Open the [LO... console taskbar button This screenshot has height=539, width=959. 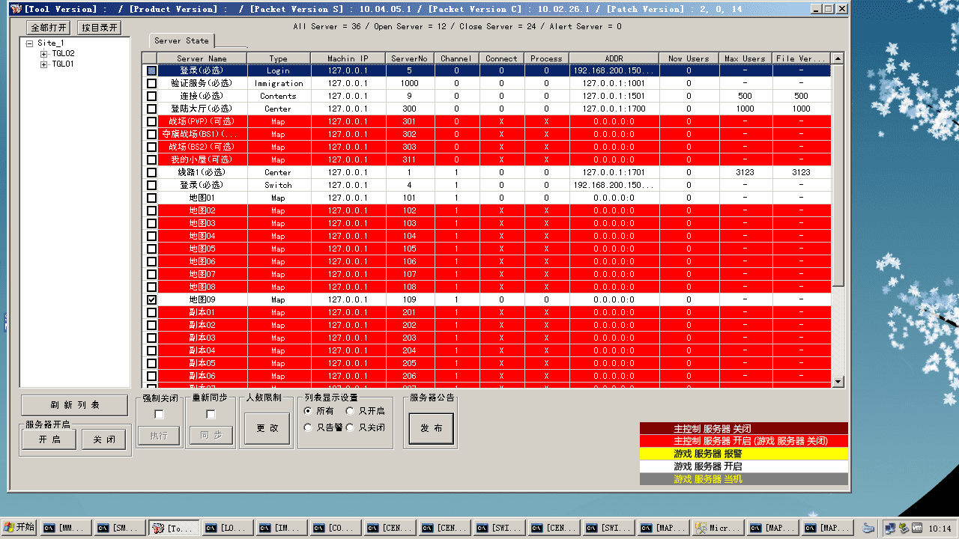pyautogui.click(x=227, y=529)
